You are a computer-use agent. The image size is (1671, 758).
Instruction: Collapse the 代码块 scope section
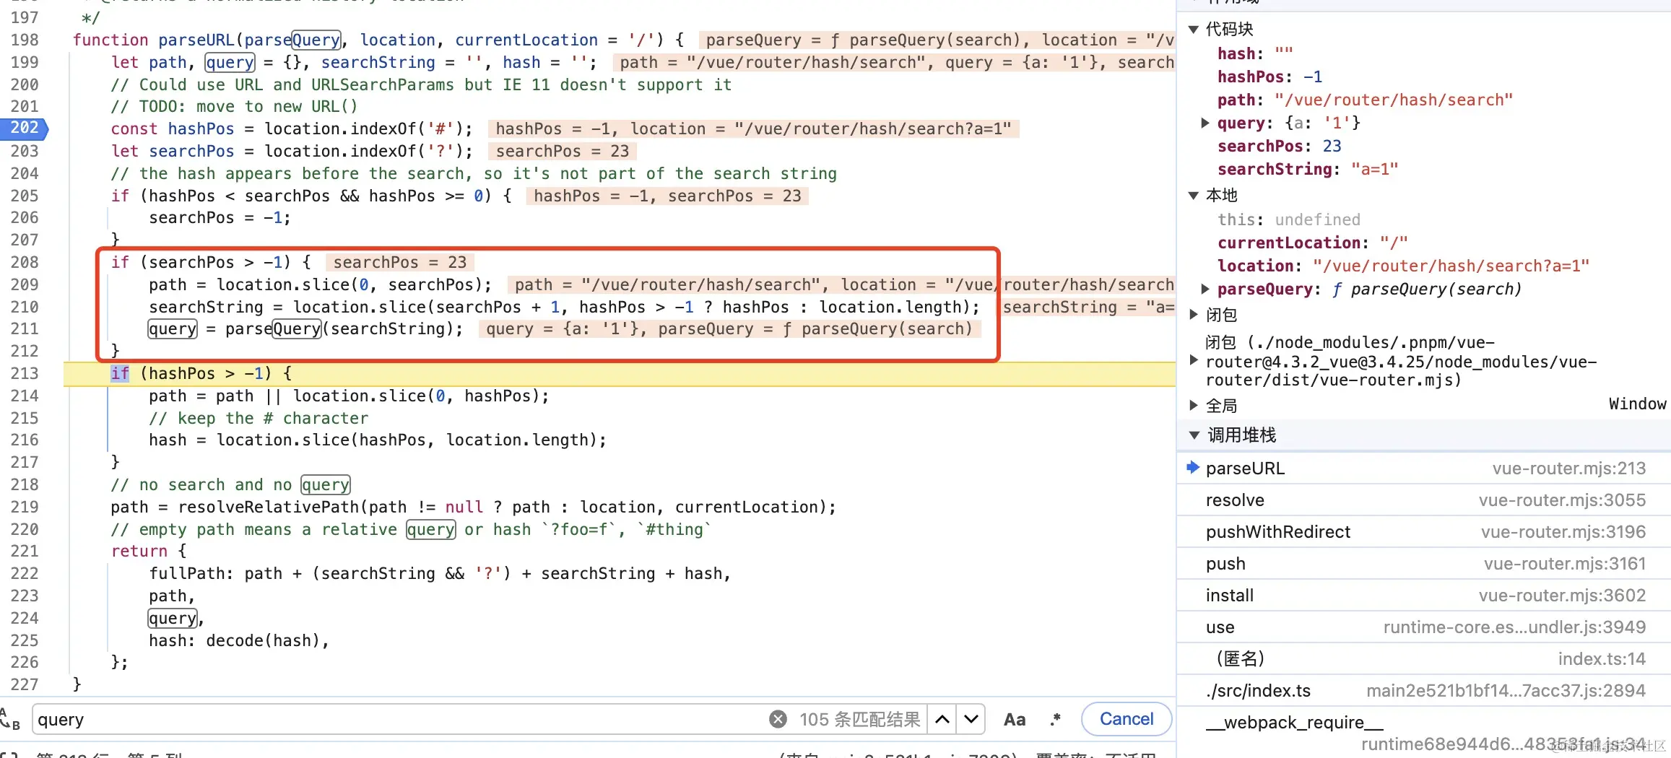[1194, 29]
